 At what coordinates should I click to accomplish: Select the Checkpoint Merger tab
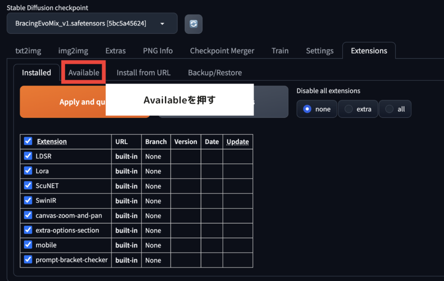pos(222,51)
